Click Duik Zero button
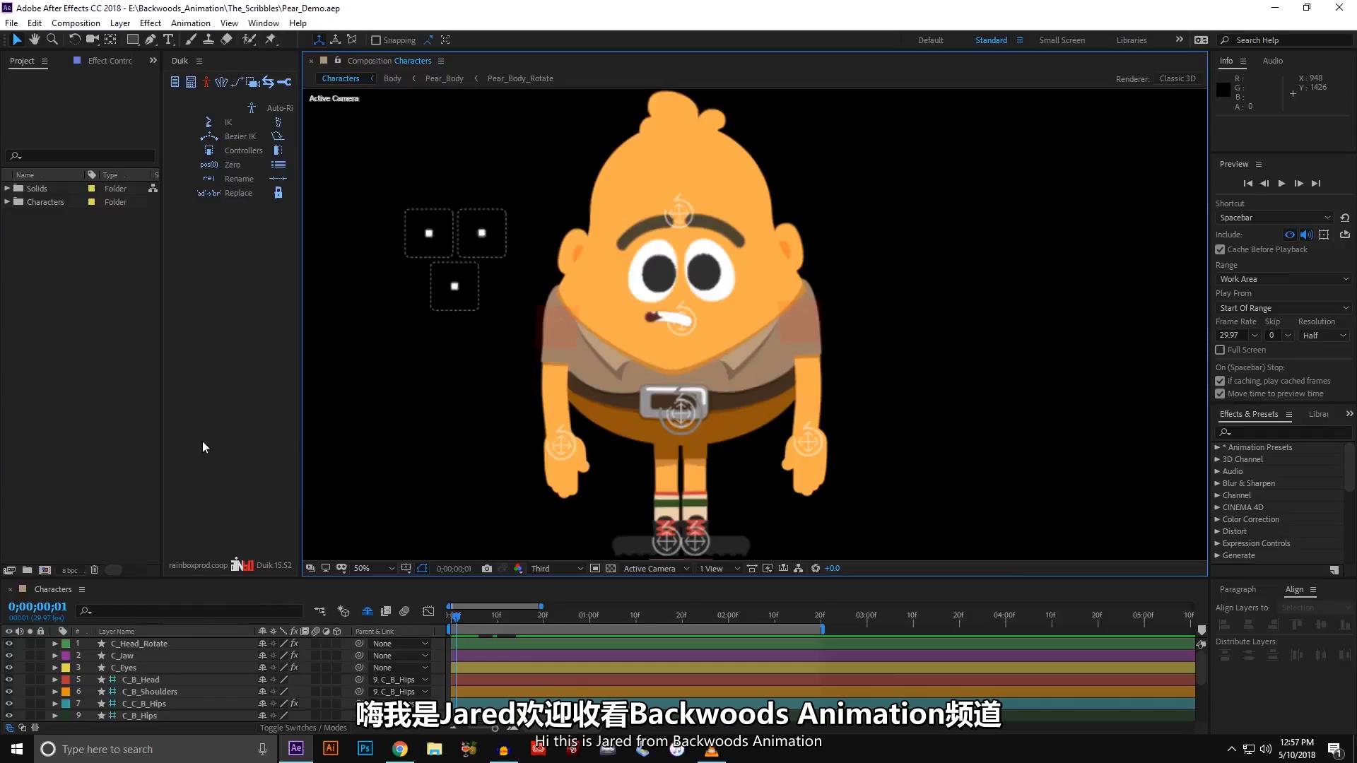This screenshot has width=1357, height=763. (233, 165)
